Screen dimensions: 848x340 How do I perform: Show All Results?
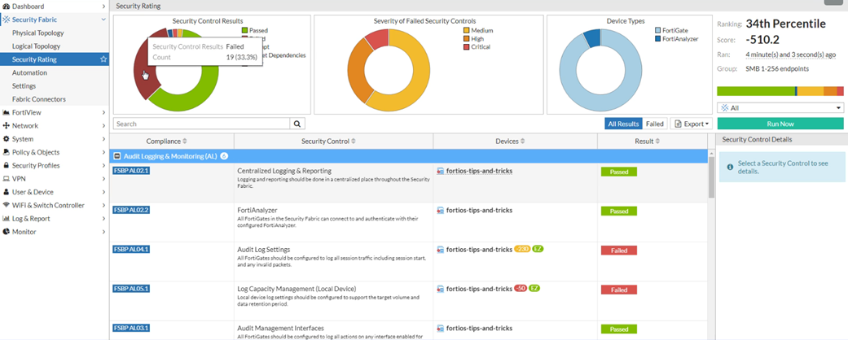coord(623,124)
